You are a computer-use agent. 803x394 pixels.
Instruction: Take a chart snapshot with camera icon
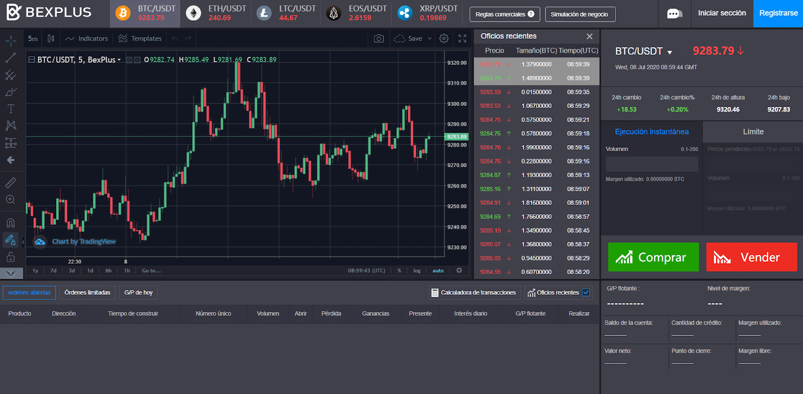pyautogui.click(x=379, y=39)
